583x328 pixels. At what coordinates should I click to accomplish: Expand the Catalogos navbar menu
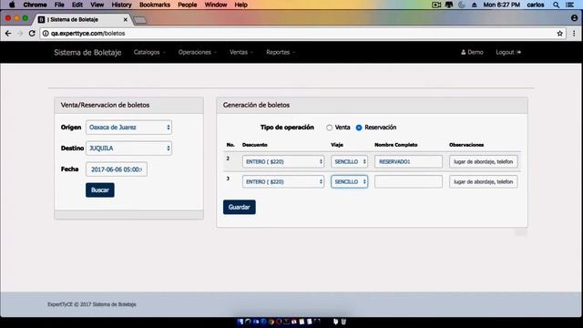coord(149,53)
